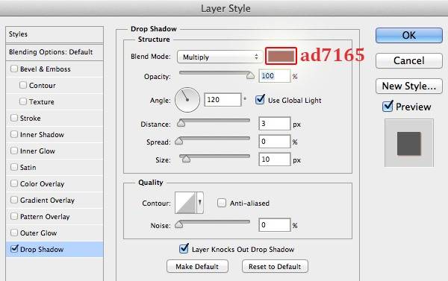
Task: Enable the Pattern Overlay checkbox
Action: click(14, 216)
